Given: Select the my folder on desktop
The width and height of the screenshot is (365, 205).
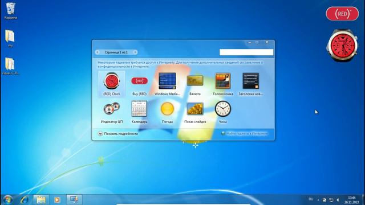Looking at the screenshot, I should pos(10,38).
